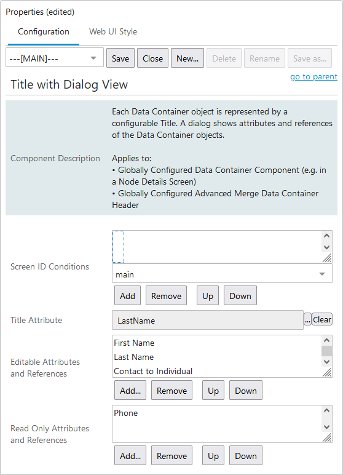Switch to the Web UI Style tab
The width and height of the screenshot is (343, 475).
pyautogui.click(x=113, y=31)
